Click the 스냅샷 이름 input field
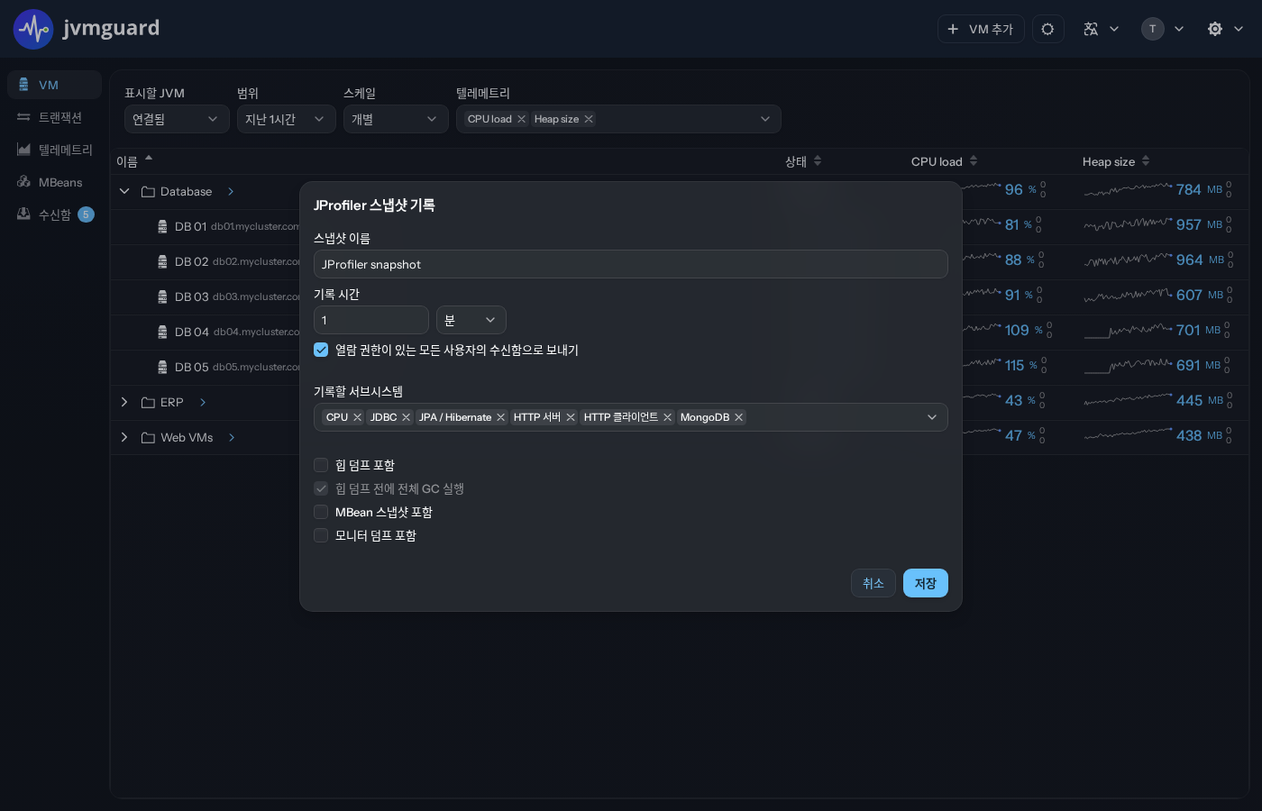 [631, 264]
